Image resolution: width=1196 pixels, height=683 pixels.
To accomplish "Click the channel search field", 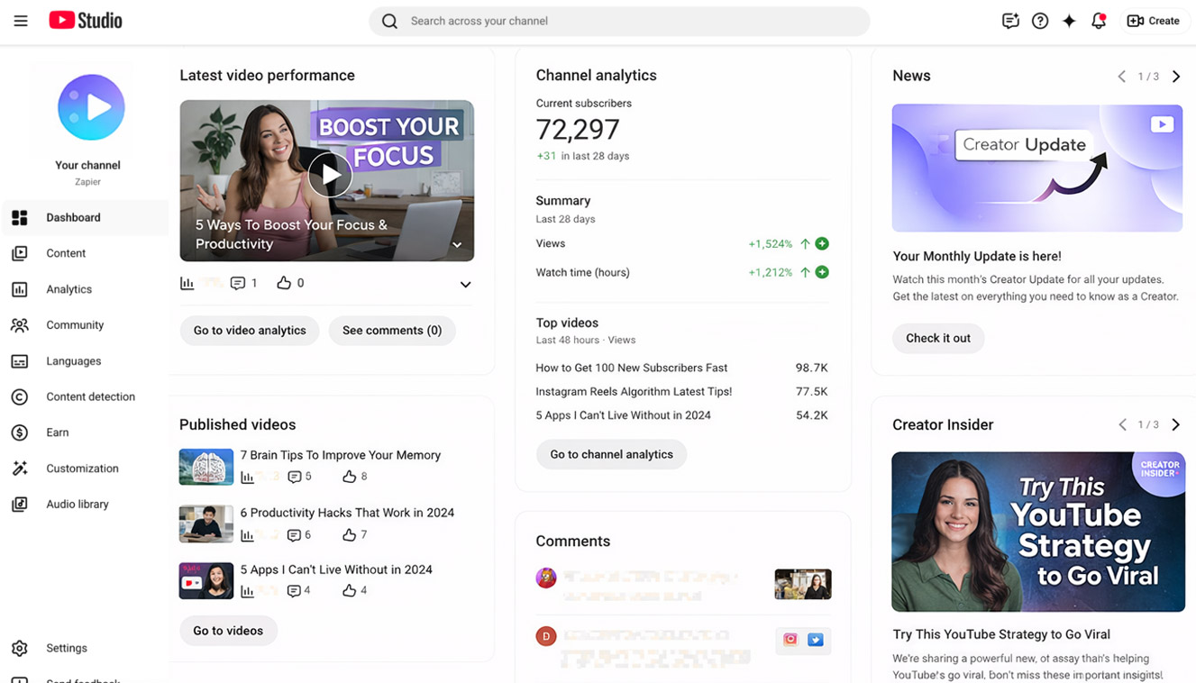I will click(619, 20).
